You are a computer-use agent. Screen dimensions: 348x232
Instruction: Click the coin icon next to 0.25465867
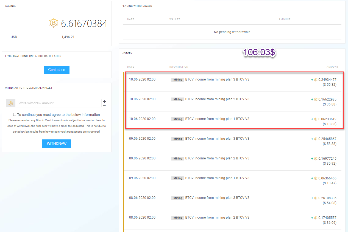[x=316, y=139]
